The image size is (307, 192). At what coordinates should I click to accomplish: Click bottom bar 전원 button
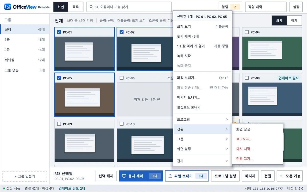[x=268, y=176]
